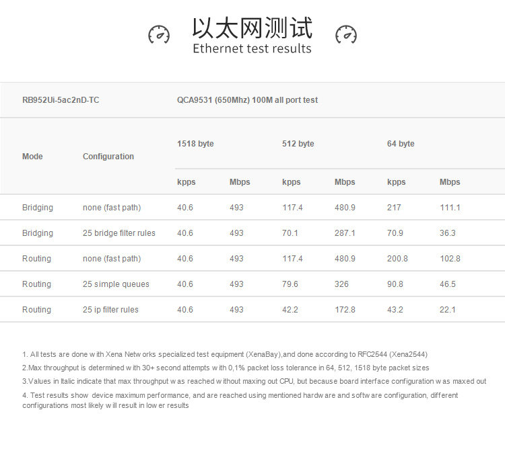The image size is (505, 457).
Task: Click value 22.1 in ip filter rules row
Action: [x=447, y=310]
